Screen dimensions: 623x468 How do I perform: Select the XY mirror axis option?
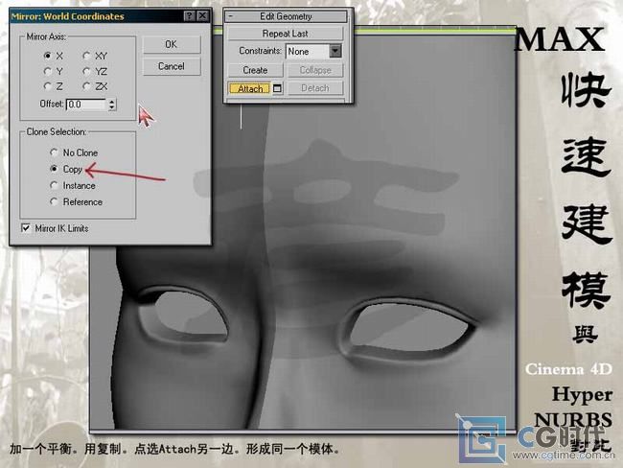pyautogui.click(x=86, y=56)
